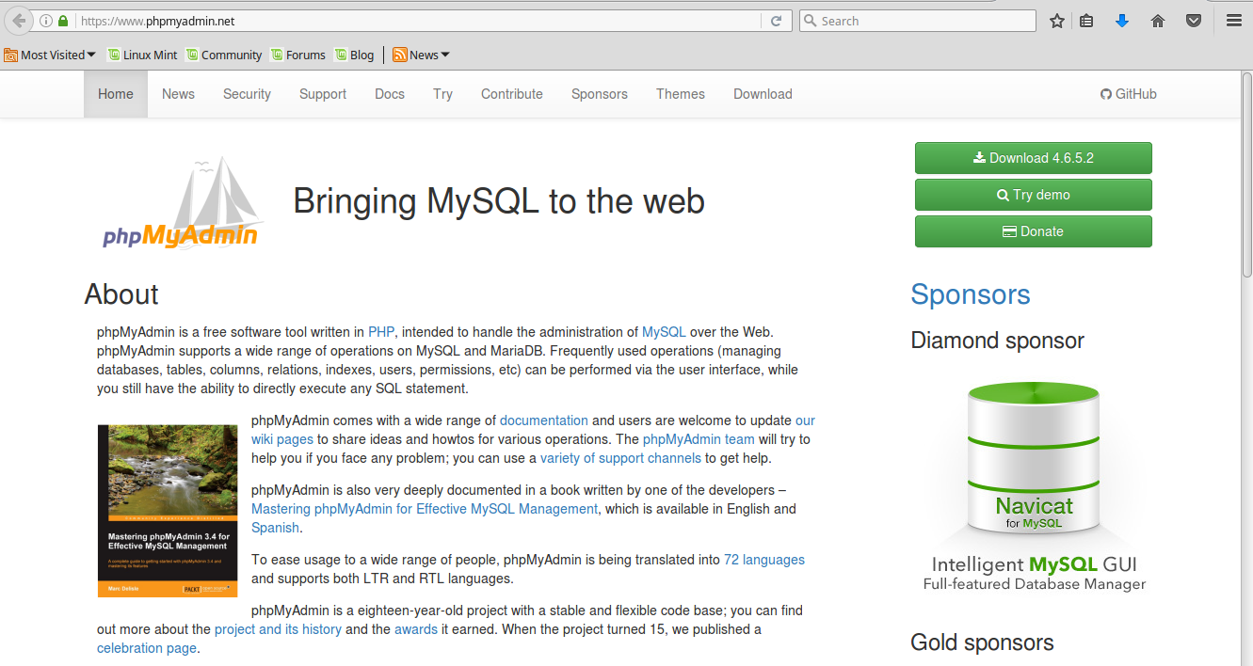This screenshot has width=1253, height=666.
Task: Expand the Most Visited bookmarks dropdown
Action: [x=50, y=55]
